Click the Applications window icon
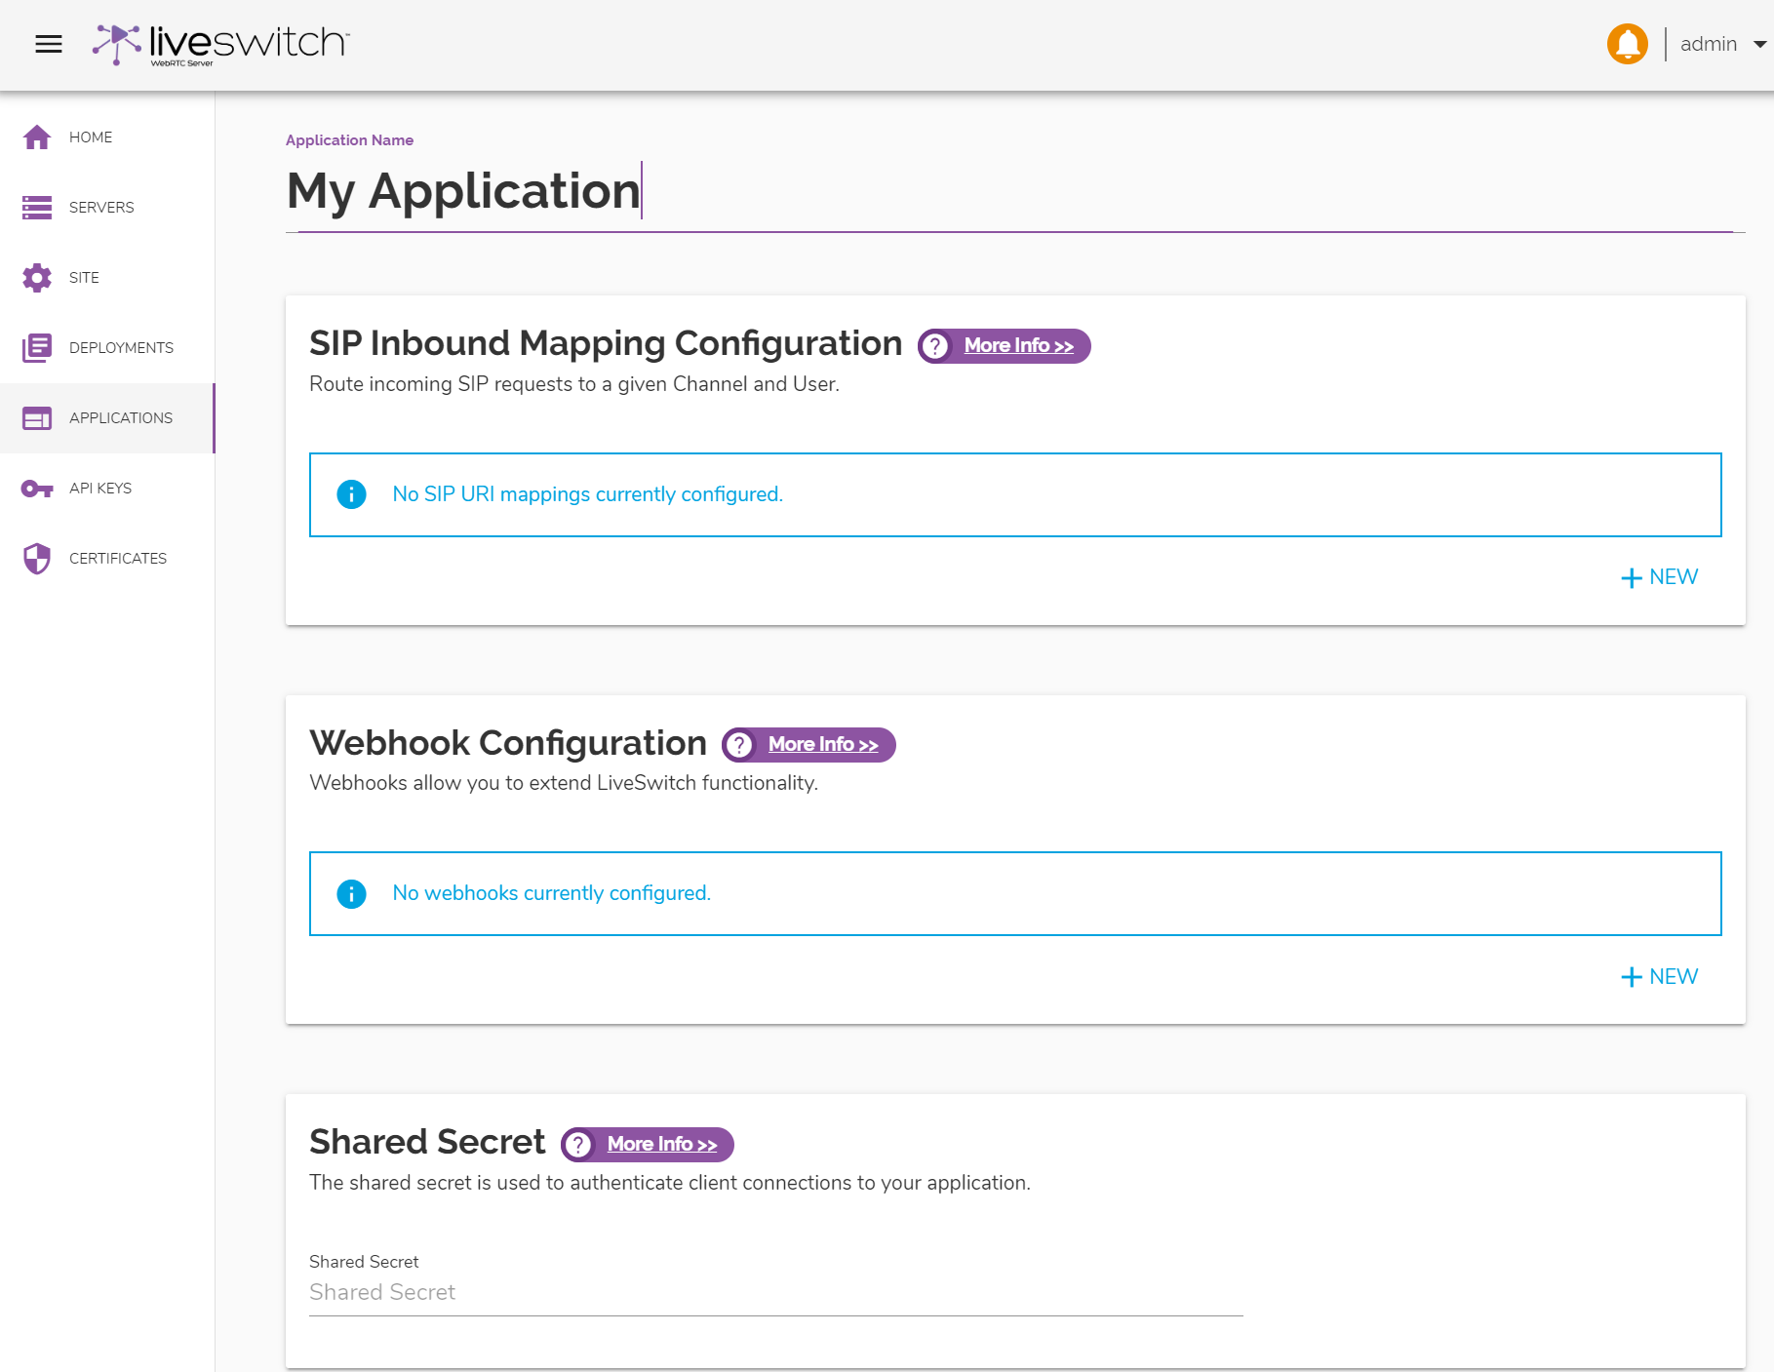Image resolution: width=1774 pixels, height=1372 pixels. 37,418
